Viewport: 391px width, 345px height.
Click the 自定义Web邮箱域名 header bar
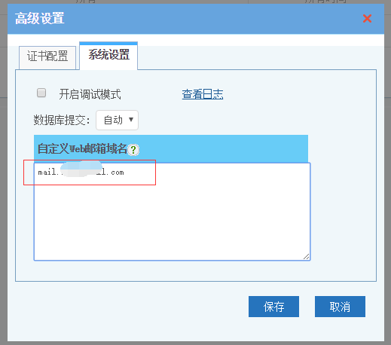(x=171, y=149)
